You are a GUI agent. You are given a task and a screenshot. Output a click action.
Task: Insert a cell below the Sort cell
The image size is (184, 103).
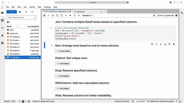(x=169, y=44)
